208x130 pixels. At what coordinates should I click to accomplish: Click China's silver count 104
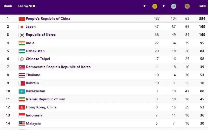click(174, 18)
